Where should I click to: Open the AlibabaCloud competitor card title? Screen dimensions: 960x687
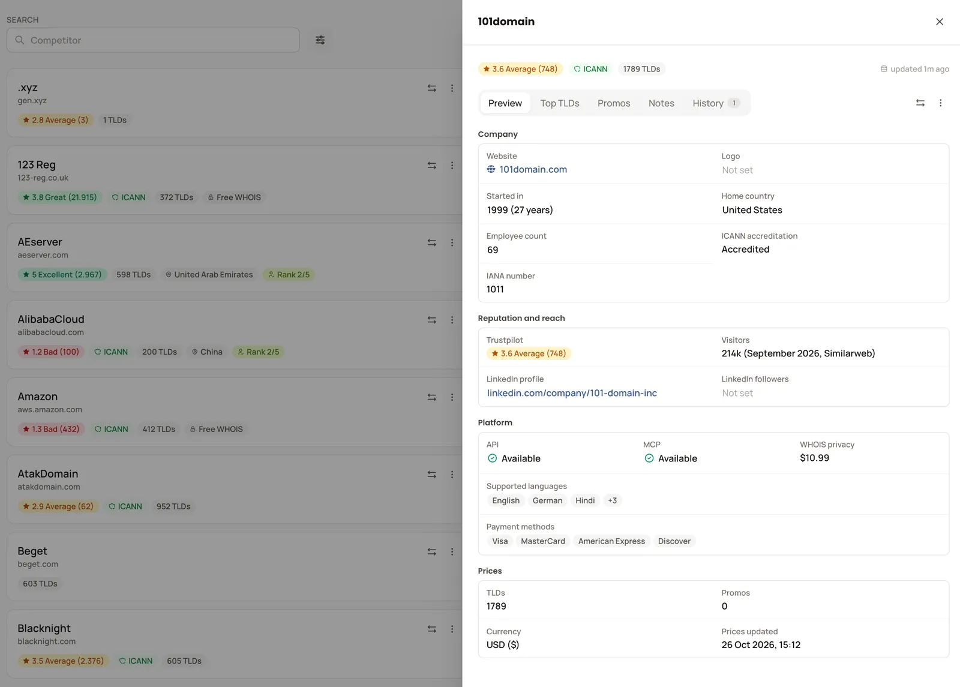(x=51, y=320)
